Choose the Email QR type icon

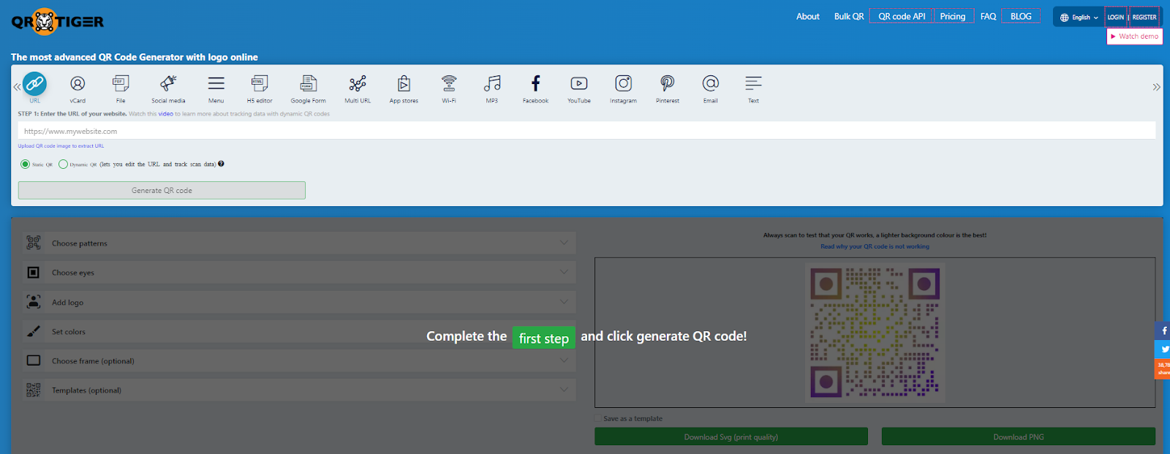[710, 83]
